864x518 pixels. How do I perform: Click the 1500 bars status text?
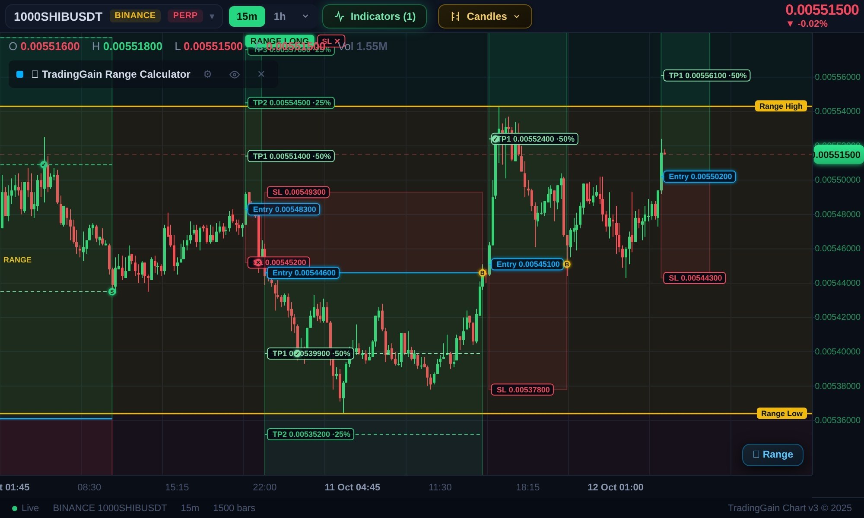[234, 508]
